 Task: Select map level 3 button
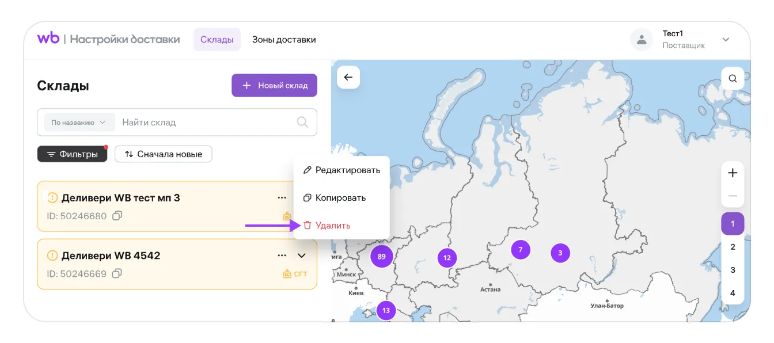pos(733,270)
